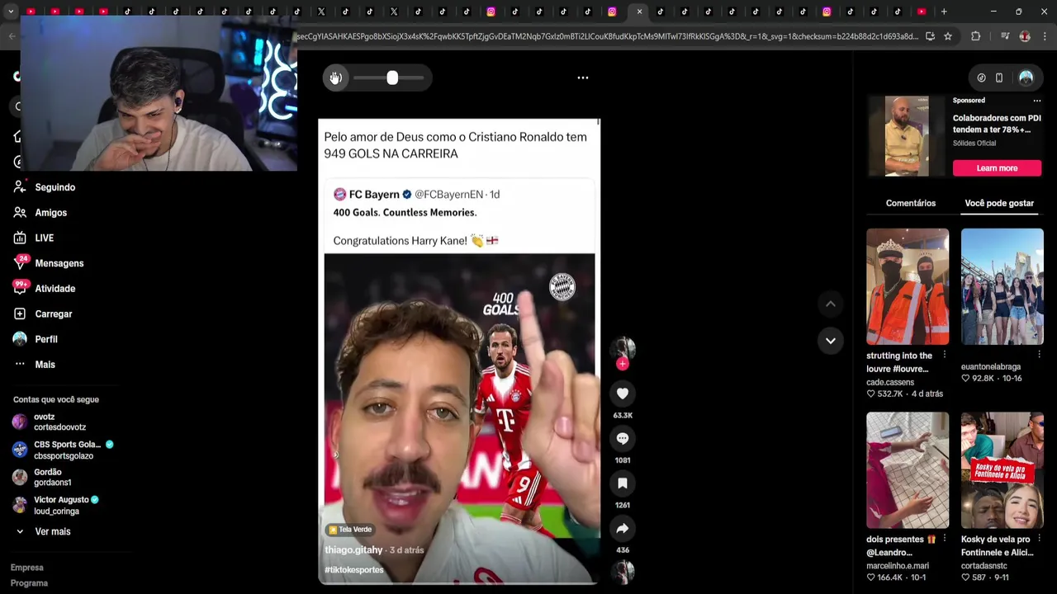Open the profile avatar in top right

1026,78
